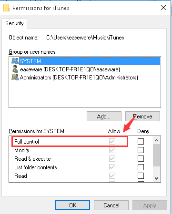Click the Add... button

104,117
